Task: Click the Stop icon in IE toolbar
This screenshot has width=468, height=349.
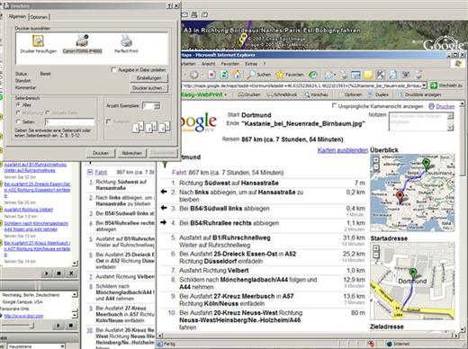Action: pyautogui.click(x=211, y=75)
